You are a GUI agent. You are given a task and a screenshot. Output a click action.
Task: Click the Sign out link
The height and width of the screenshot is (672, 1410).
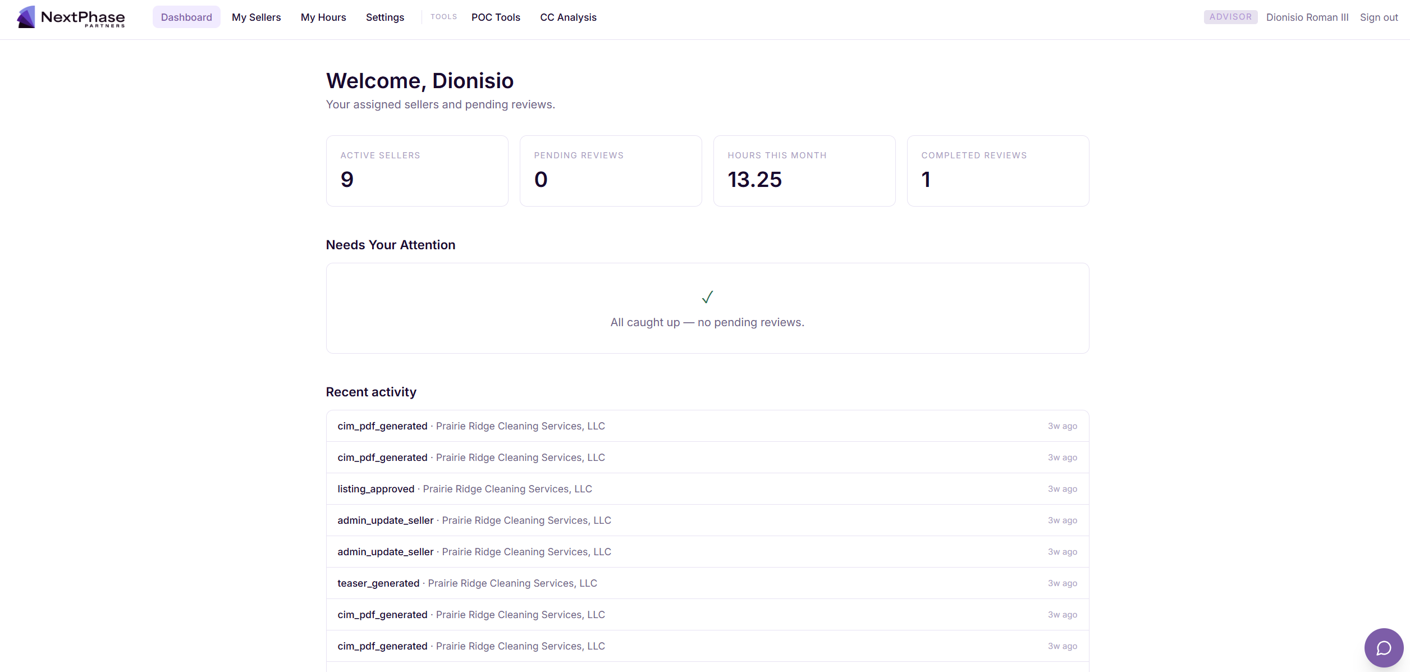(x=1379, y=17)
